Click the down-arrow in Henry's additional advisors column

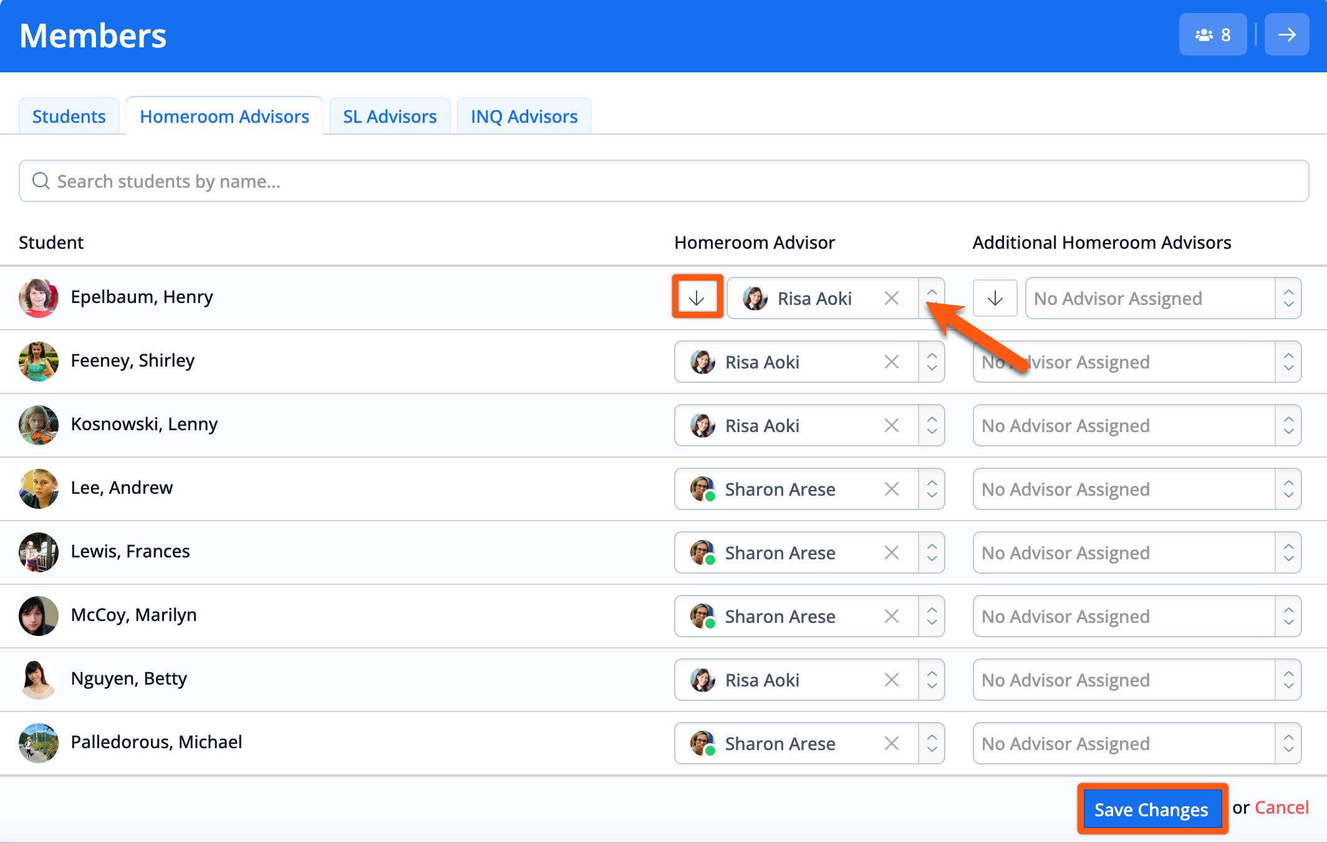pyautogui.click(x=995, y=298)
